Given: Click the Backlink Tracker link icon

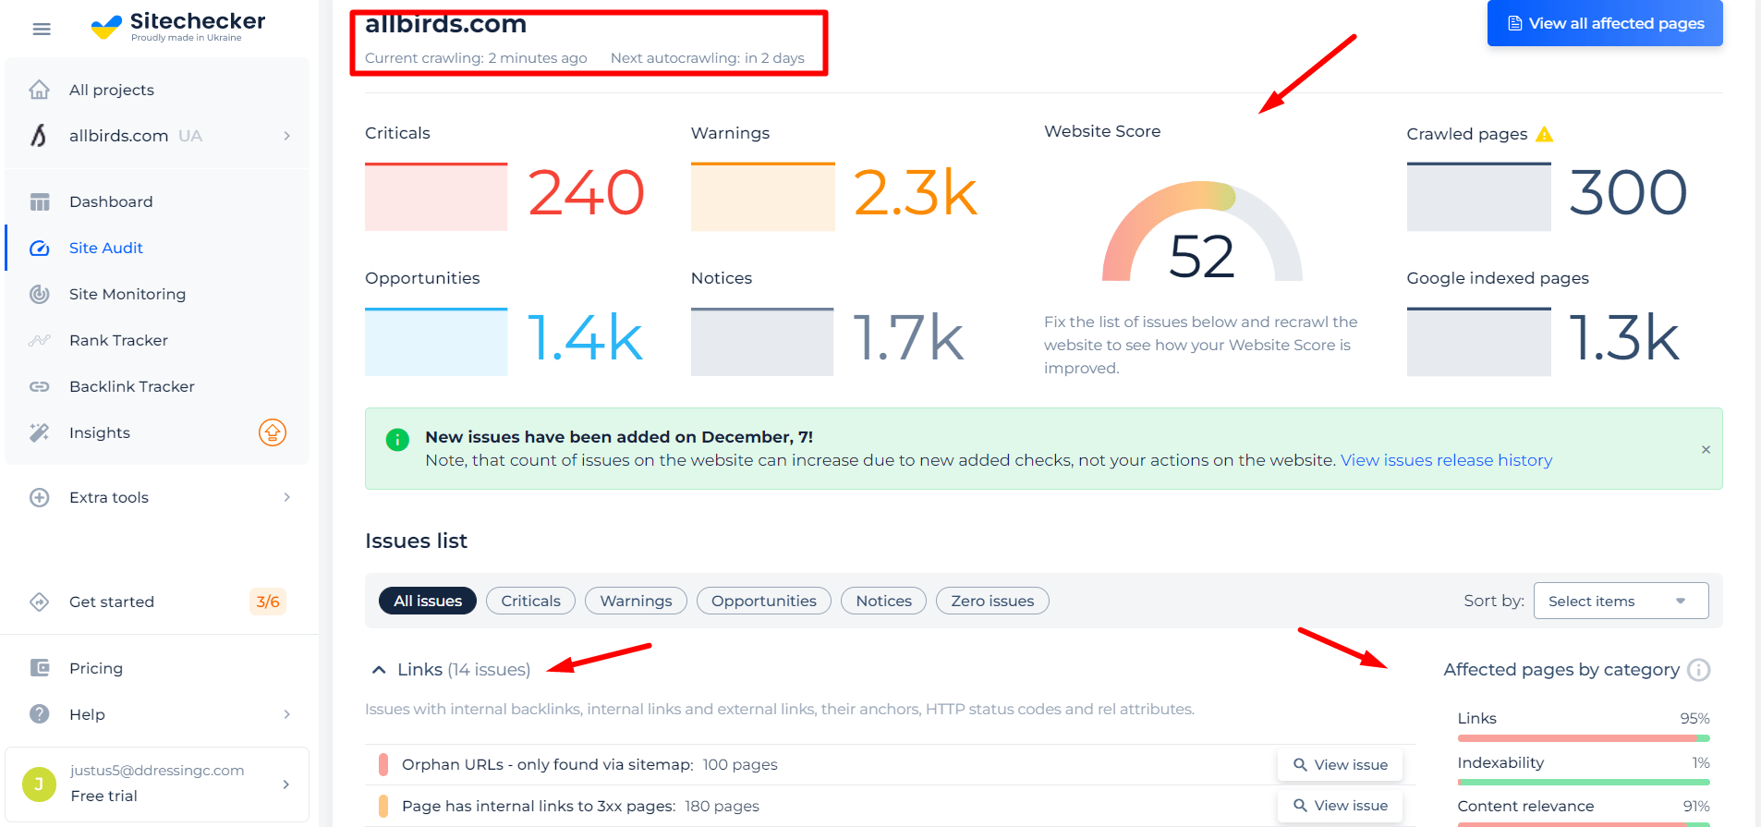Looking at the screenshot, I should [x=40, y=386].
